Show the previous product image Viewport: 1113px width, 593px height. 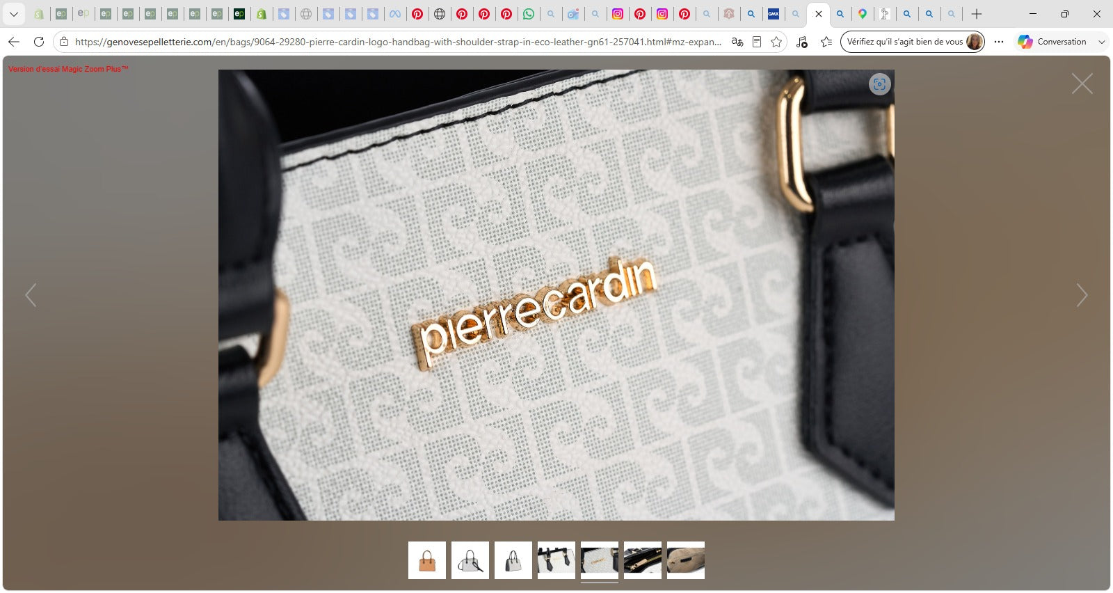click(31, 295)
